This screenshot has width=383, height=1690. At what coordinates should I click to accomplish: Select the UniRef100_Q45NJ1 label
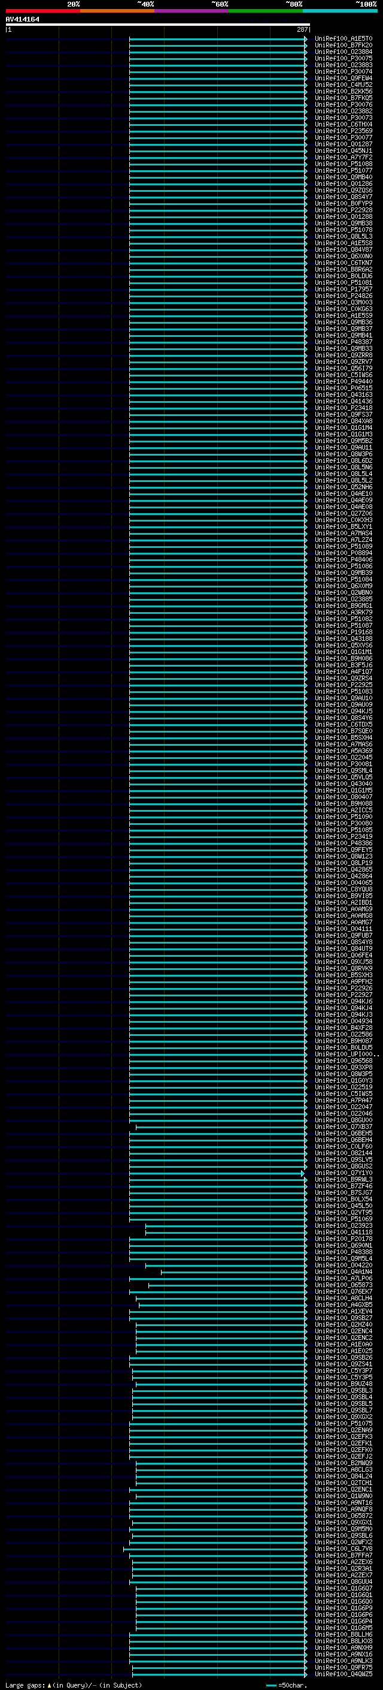click(343, 150)
